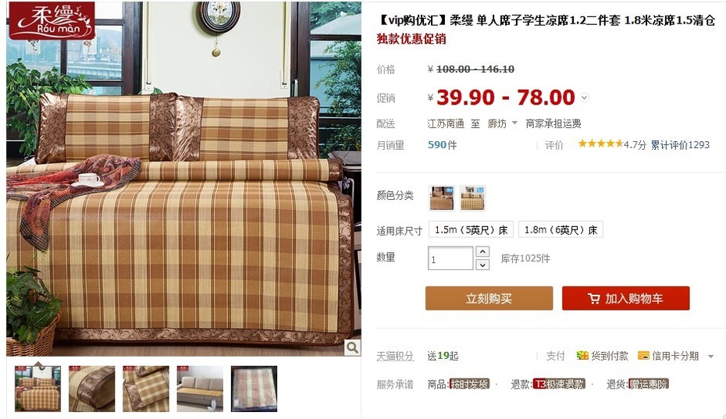Click the Rou man brand logo
726x419 pixels.
(x=52, y=20)
